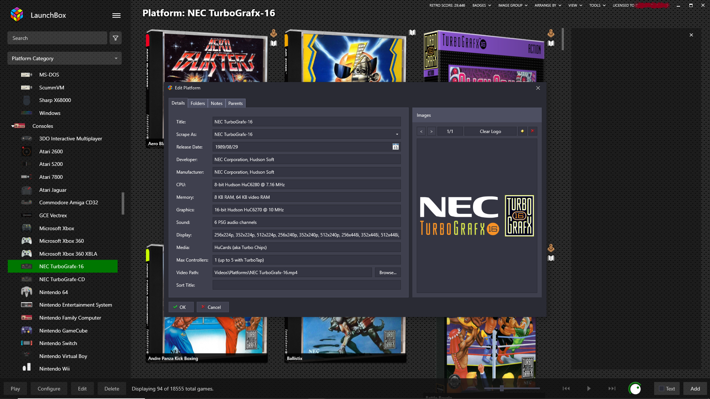Select the Nintendo Switch icon in sidebar
Image resolution: width=710 pixels, height=399 pixels.
point(26,343)
